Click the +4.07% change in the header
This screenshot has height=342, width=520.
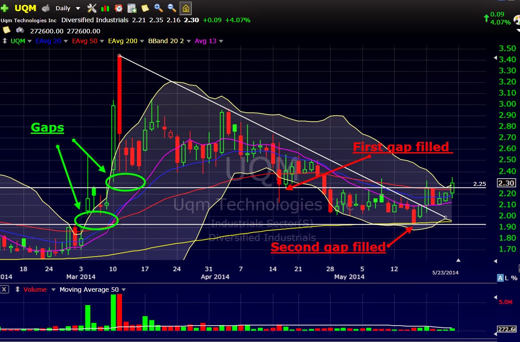(237, 20)
